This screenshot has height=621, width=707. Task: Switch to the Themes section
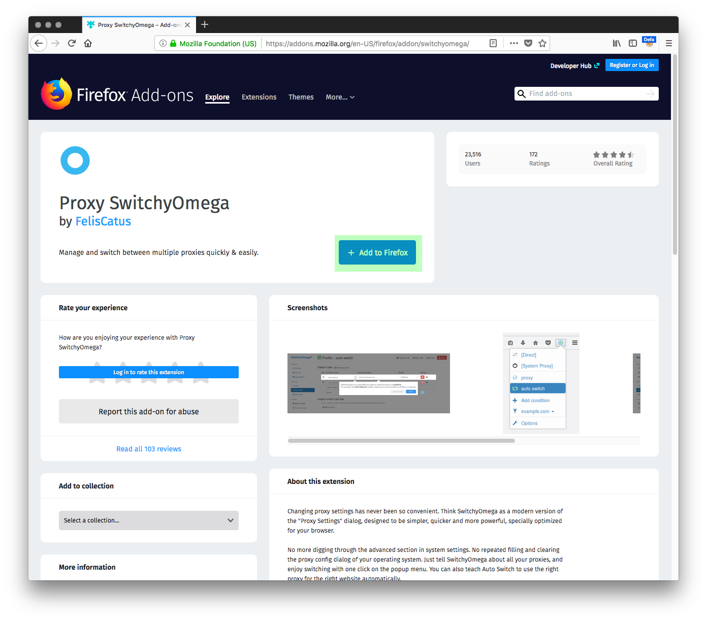click(301, 97)
